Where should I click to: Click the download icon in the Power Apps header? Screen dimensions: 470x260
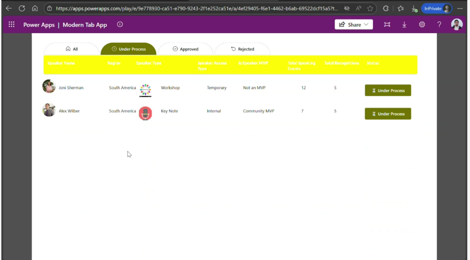click(404, 25)
